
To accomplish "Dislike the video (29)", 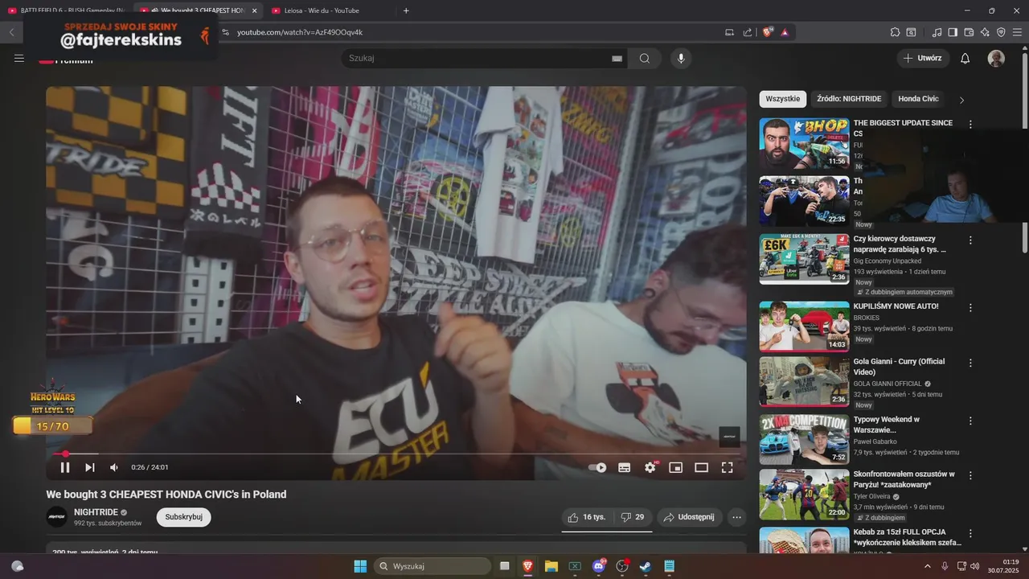I will click(x=632, y=517).
